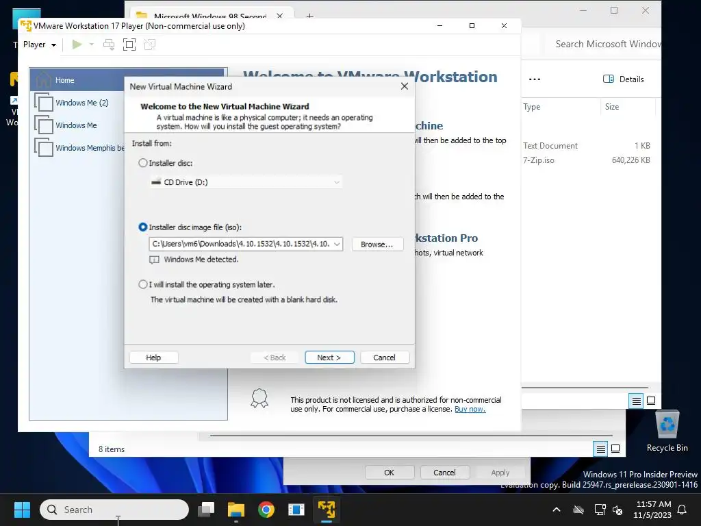The image size is (701, 526).
Task: Close the Microsoft Windows 98 Second Explorer tab
Action: coord(280,16)
